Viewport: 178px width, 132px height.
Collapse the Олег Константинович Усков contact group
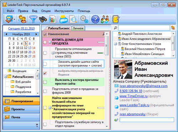click(x=115, y=44)
